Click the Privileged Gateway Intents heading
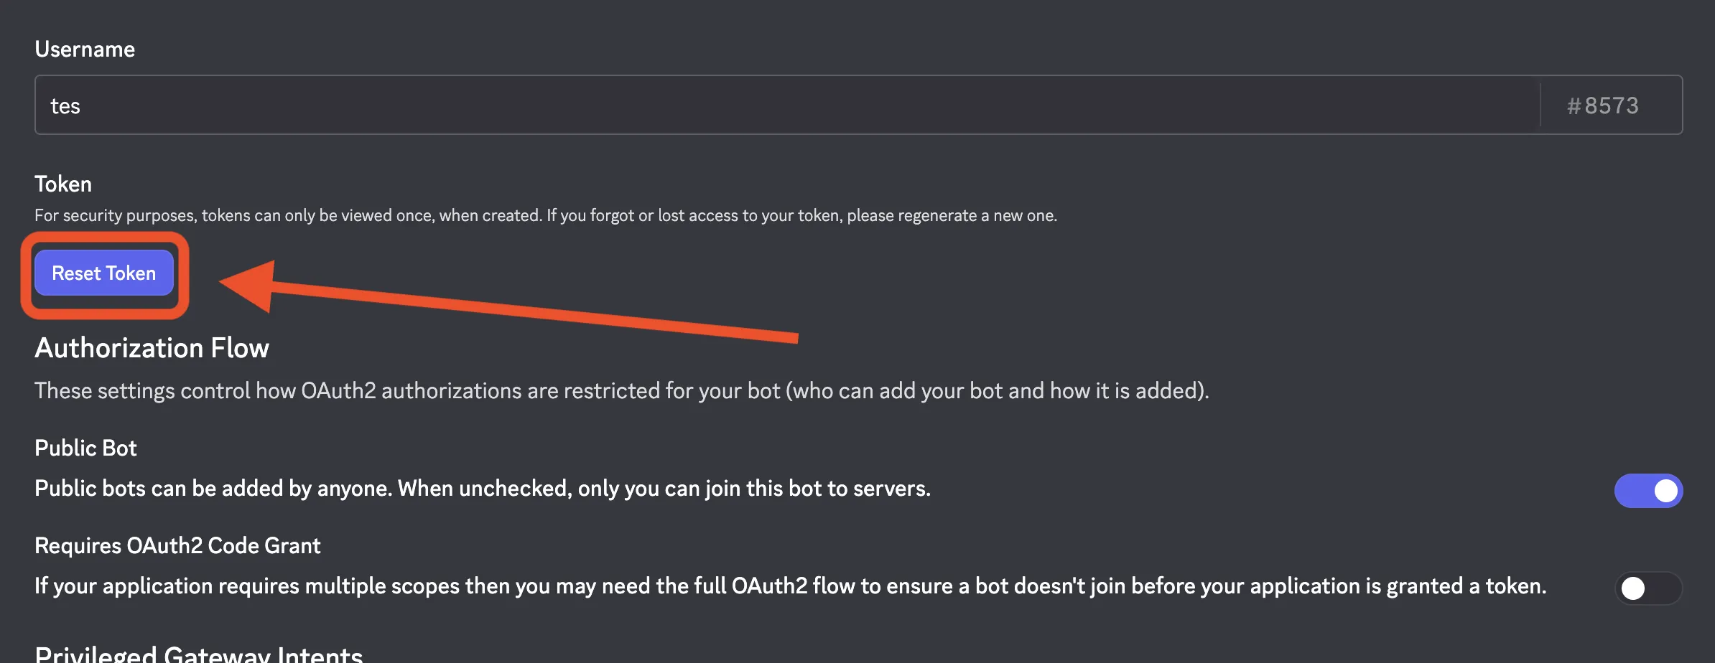Screen dimensions: 1715x663 pos(197,652)
